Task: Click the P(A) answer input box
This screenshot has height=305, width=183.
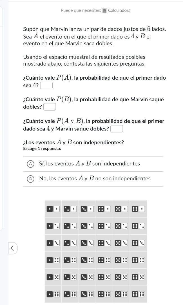Action: click(46, 85)
